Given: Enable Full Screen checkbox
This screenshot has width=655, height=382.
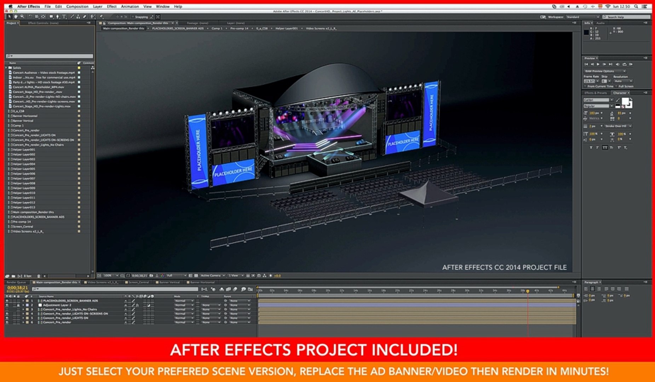Looking at the screenshot, I should coord(616,86).
